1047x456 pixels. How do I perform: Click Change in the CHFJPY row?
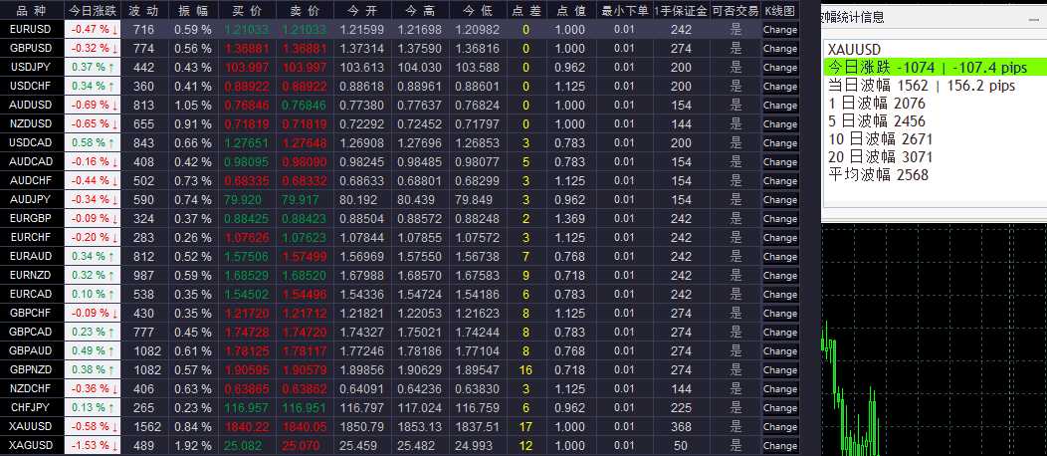coord(780,407)
